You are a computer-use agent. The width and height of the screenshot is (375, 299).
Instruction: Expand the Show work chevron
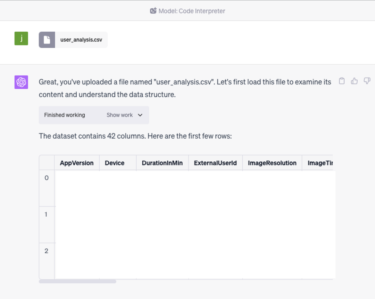(x=140, y=115)
